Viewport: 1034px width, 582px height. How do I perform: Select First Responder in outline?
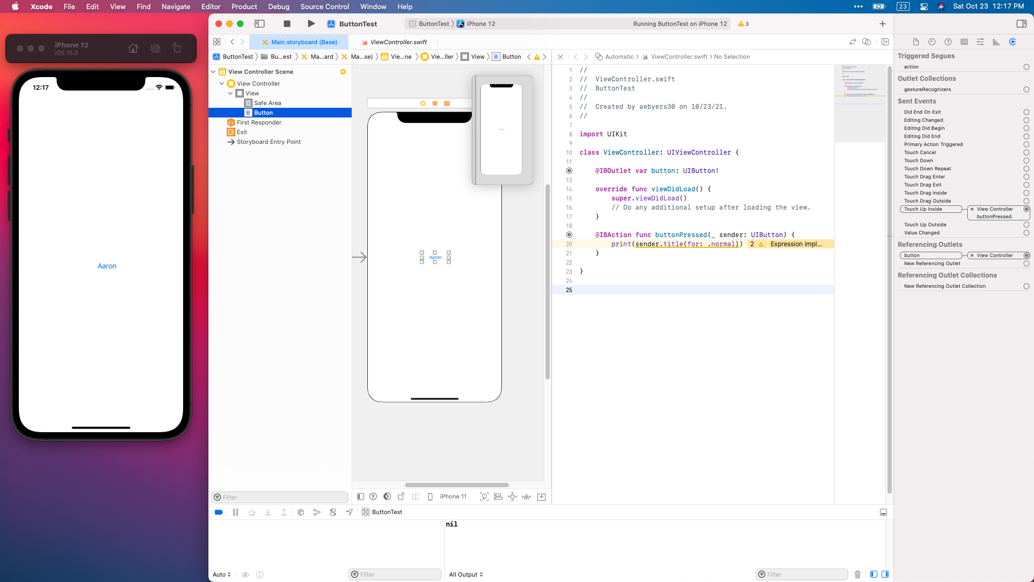point(259,122)
